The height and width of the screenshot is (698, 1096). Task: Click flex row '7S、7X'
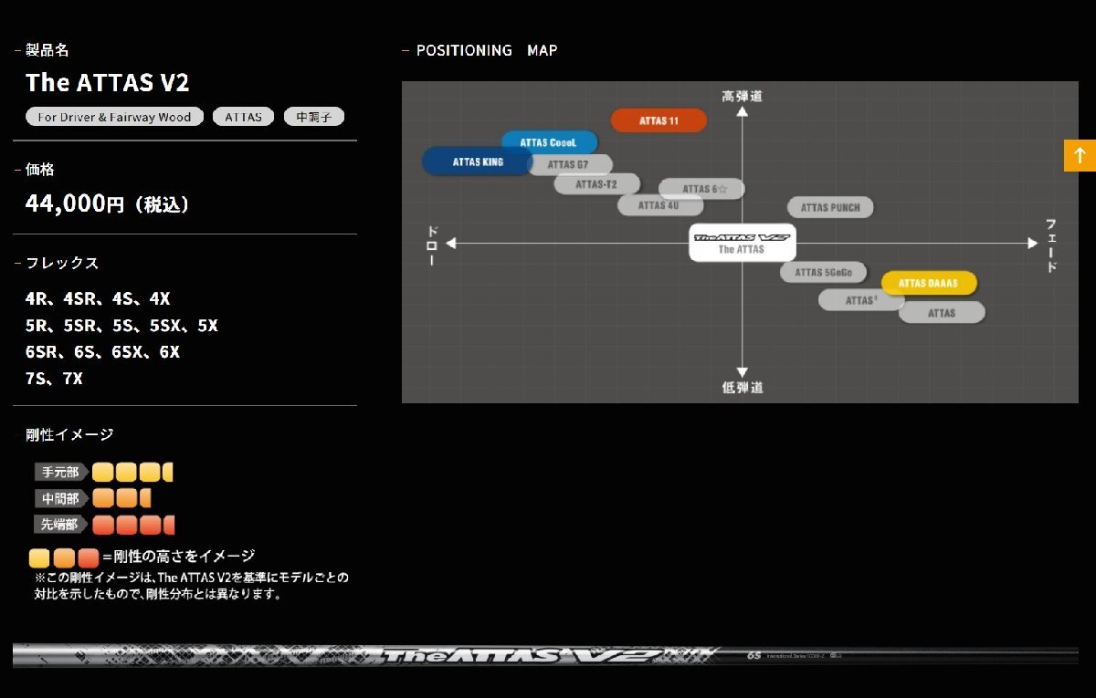tap(54, 379)
